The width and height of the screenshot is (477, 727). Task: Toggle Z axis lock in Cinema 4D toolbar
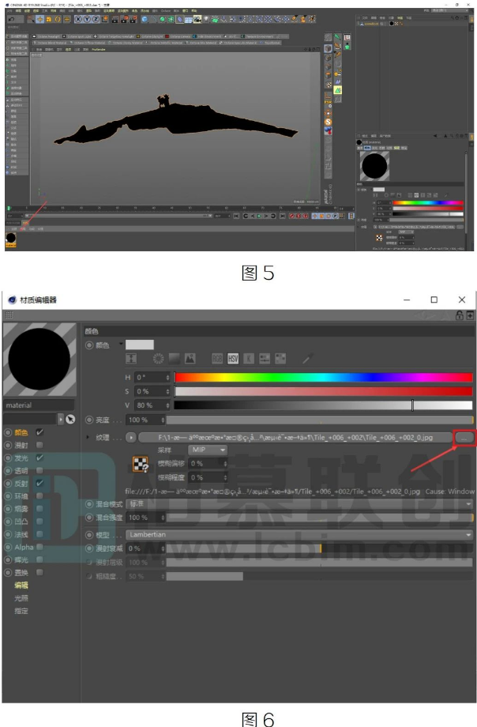click(96, 19)
